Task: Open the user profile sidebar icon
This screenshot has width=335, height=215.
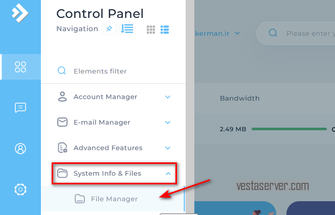Action: tap(20, 149)
